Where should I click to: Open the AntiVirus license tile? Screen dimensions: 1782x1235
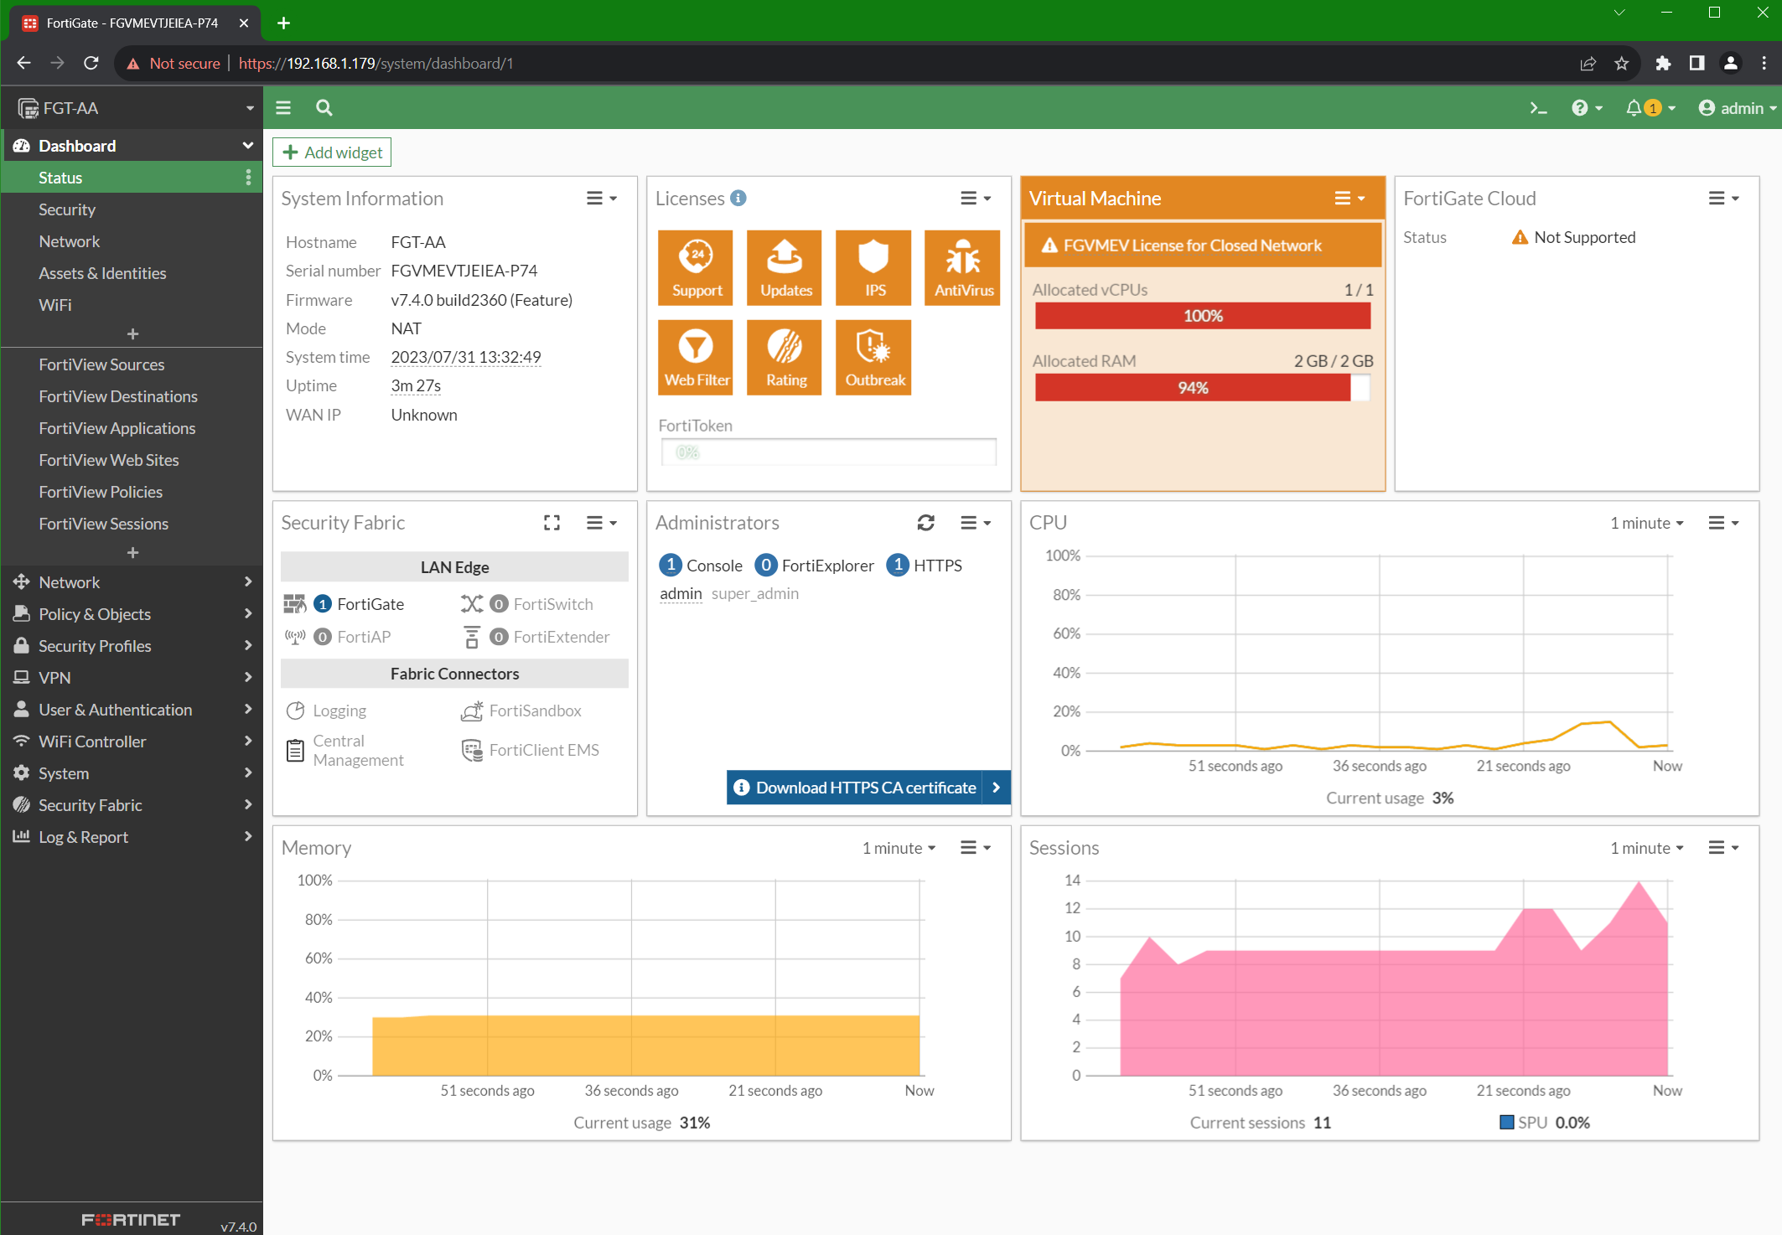click(x=962, y=267)
